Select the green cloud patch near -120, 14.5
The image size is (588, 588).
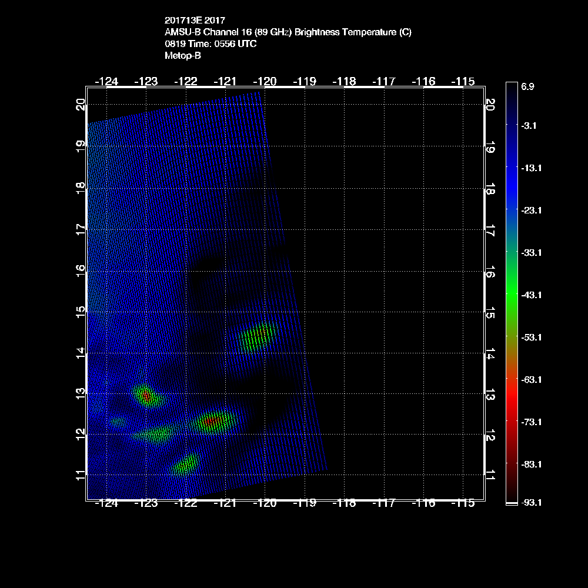pyautogui.click(x=258, y=338)
